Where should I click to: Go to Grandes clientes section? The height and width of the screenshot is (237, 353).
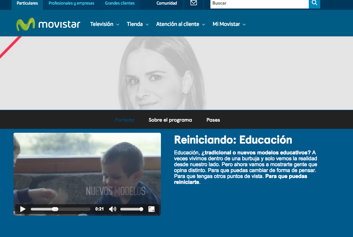point(120,3)
